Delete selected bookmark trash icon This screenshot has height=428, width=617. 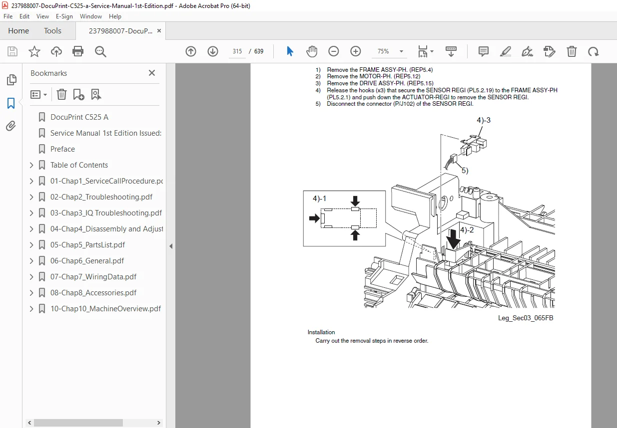click(x=61, y=94)
